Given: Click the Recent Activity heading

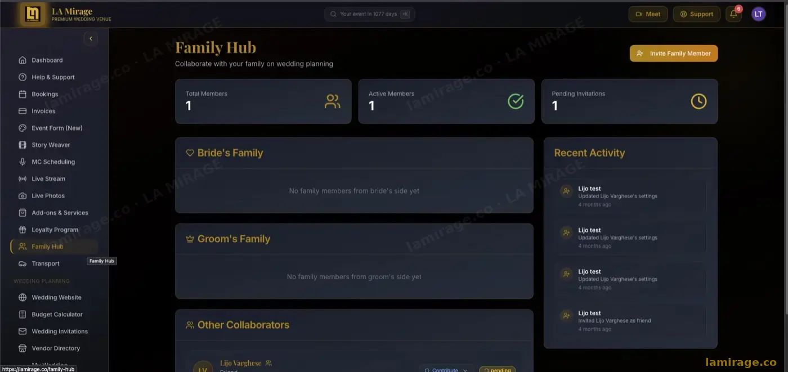Looking at the screenshot, I should (589, 153).
